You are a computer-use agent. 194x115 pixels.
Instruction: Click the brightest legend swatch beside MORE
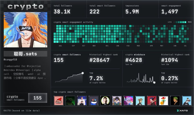[185, 22]
